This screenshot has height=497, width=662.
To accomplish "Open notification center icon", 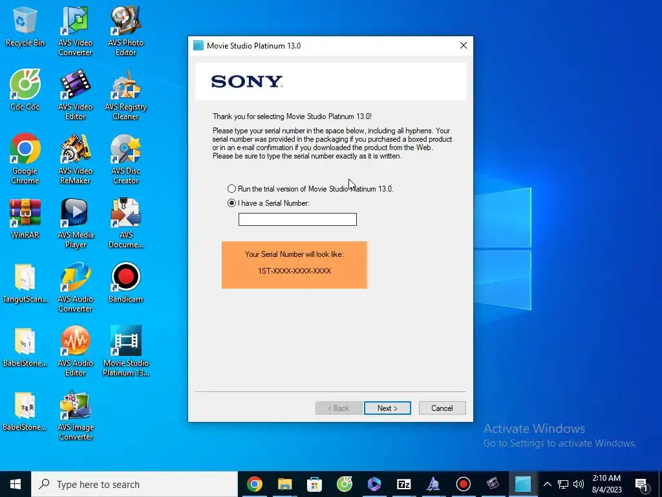I will [x=642, y=484].
